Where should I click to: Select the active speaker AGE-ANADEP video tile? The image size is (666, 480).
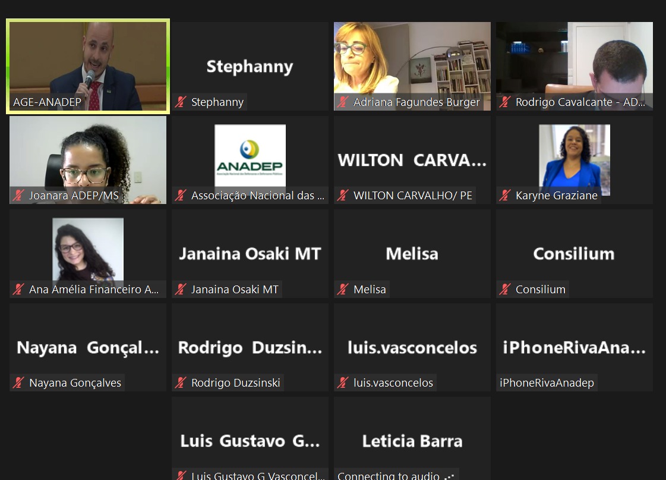coord(88,67)
